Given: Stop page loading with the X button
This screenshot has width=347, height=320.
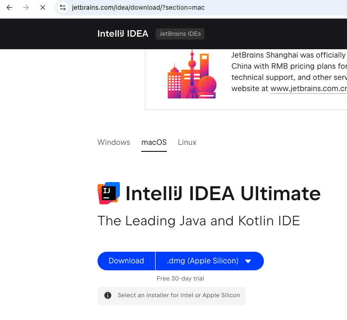Looking at the screenshot, I should [43, 7].
